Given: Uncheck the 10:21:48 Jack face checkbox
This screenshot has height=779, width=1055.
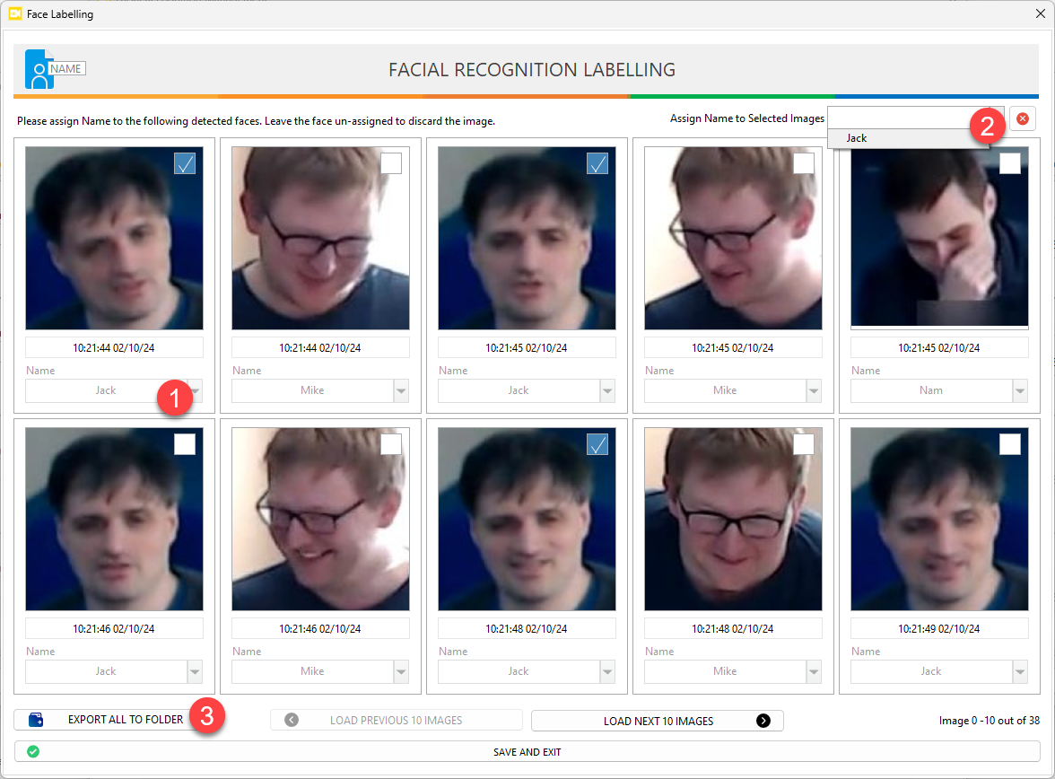Looking at the screenshot, I should [597, 444].
